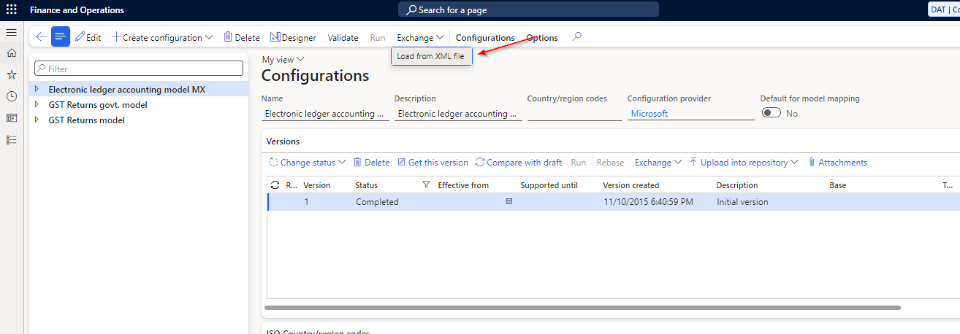This screenshot has width=960, height=334.
Task: Toggle the list view icon button
Action: pos(61,37)
